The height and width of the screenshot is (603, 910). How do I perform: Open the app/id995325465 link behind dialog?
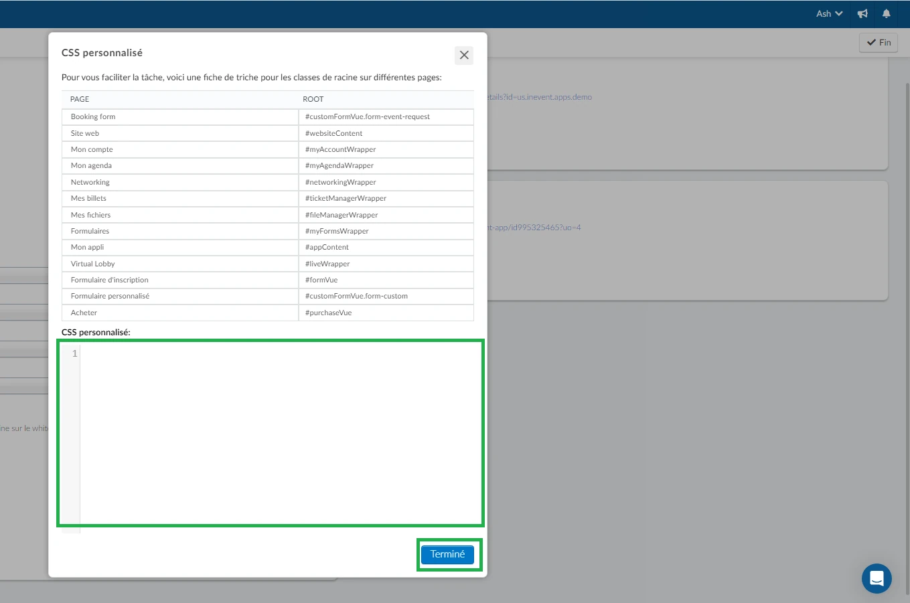pos(534,228)
